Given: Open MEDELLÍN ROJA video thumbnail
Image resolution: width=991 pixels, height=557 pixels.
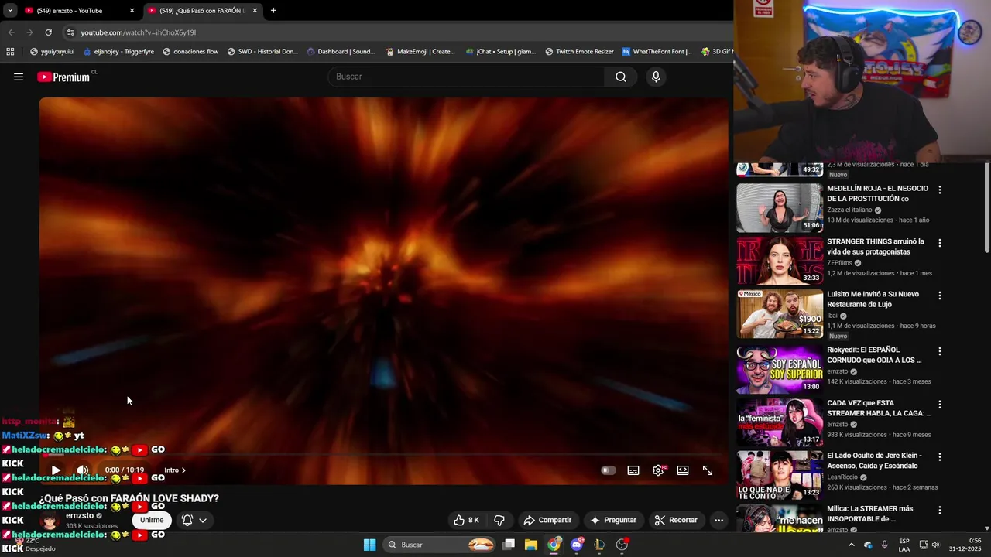Looking at the screenshot, I should [x=780, y=208].
